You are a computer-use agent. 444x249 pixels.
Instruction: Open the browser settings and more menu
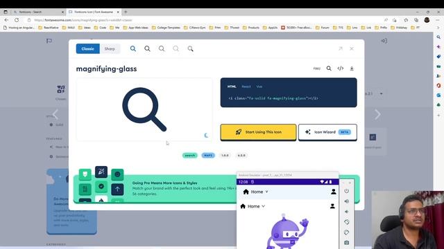(x=438, y=20)
